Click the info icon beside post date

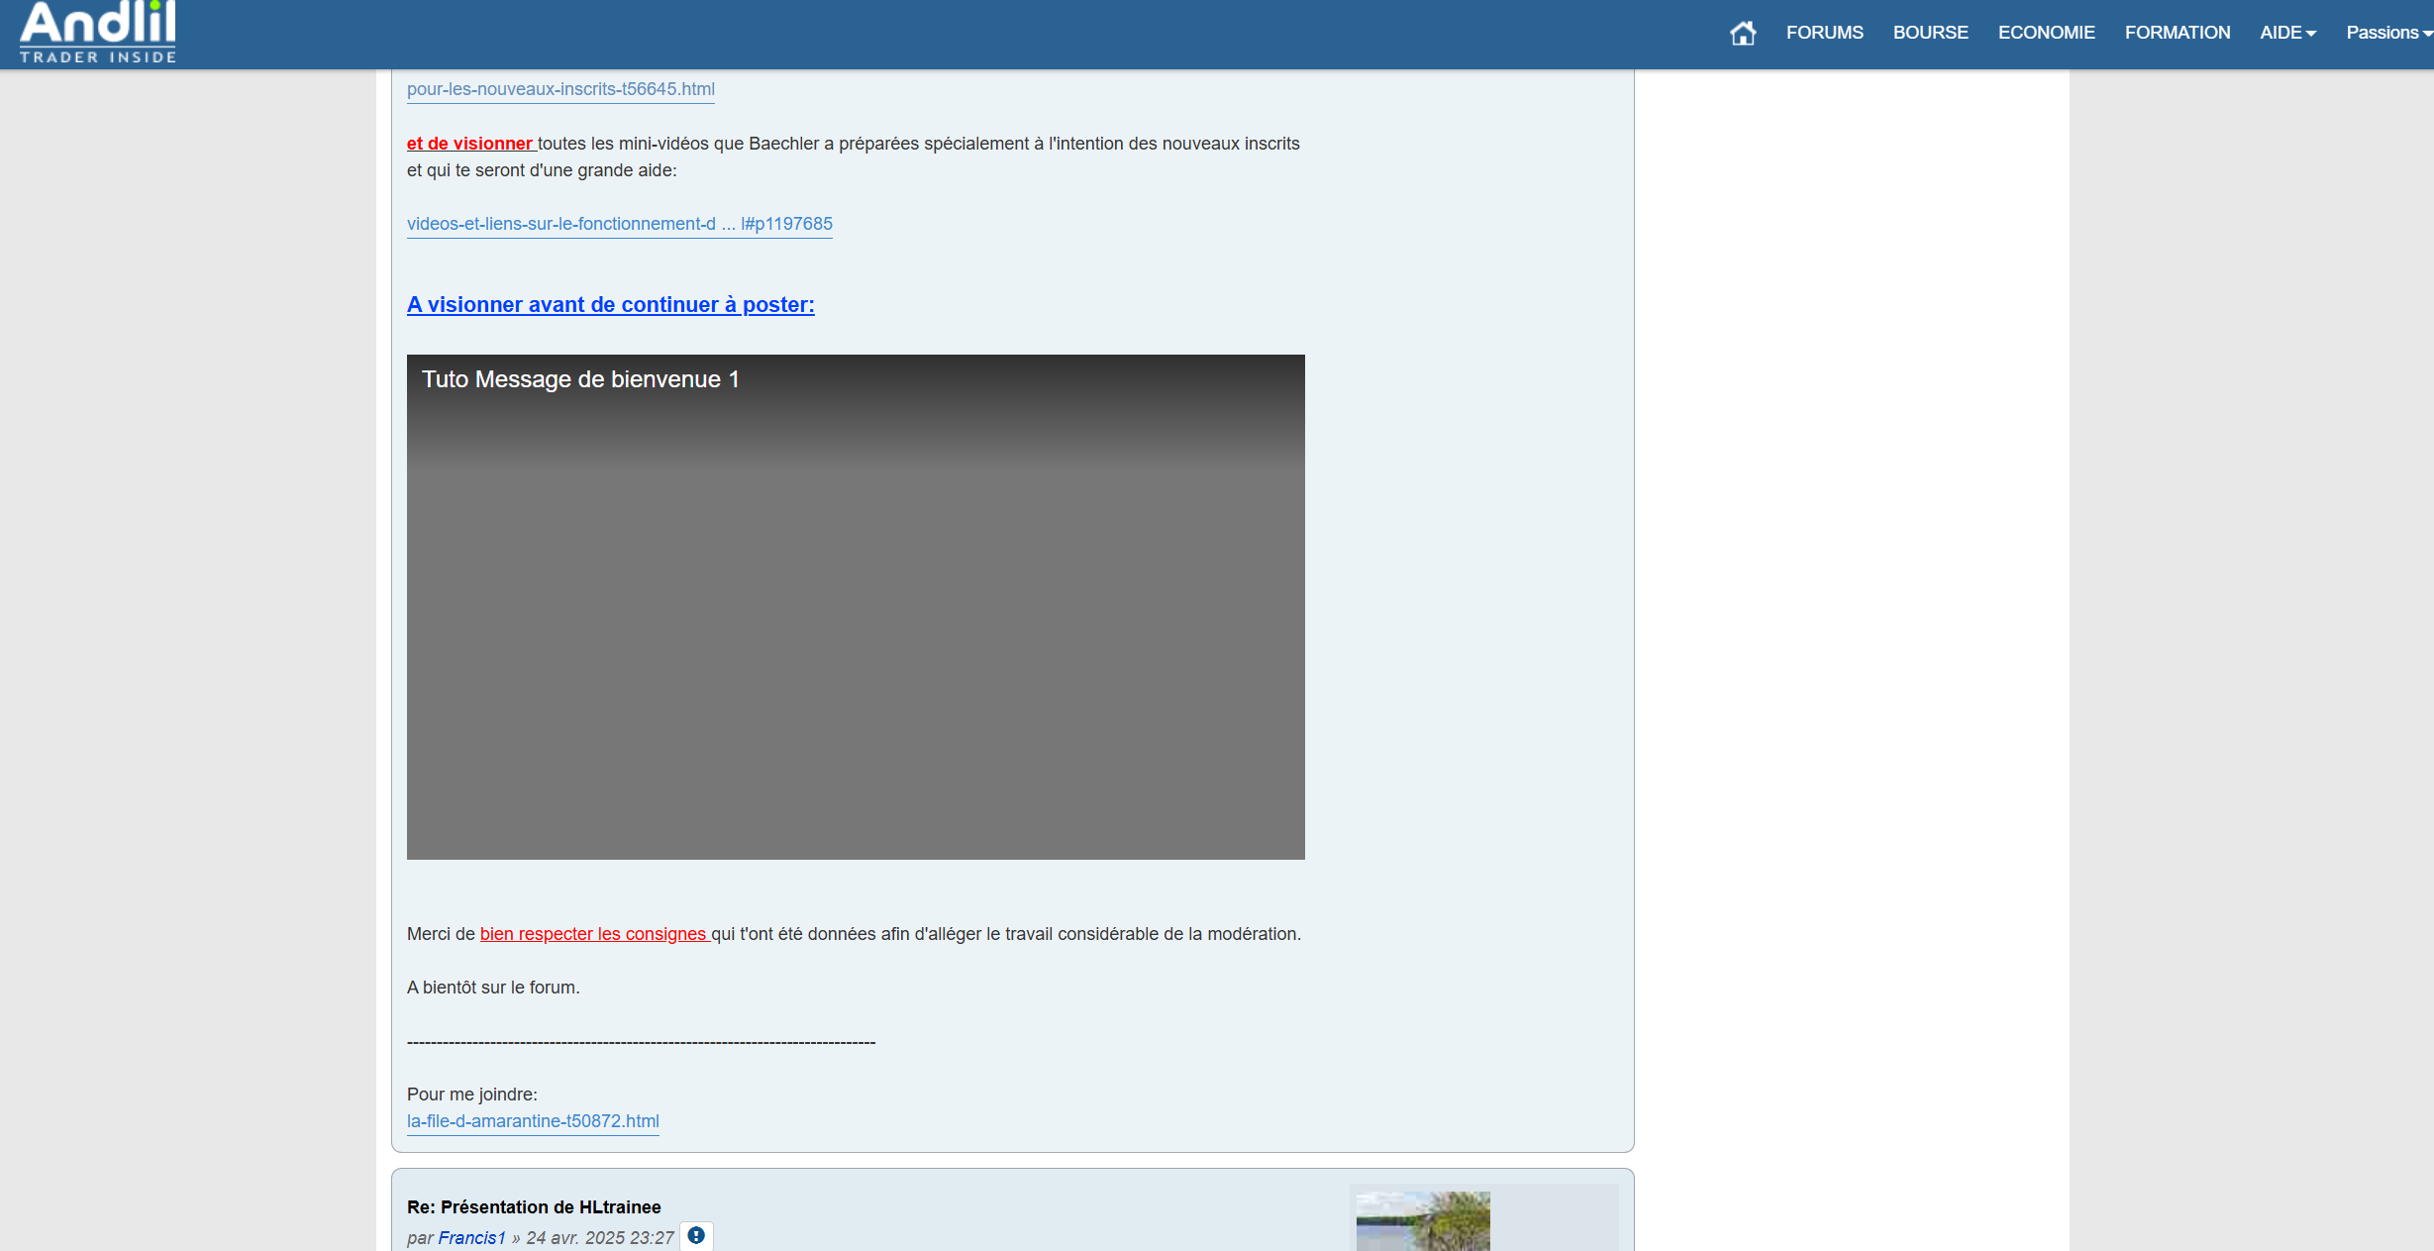[696, 1236]
